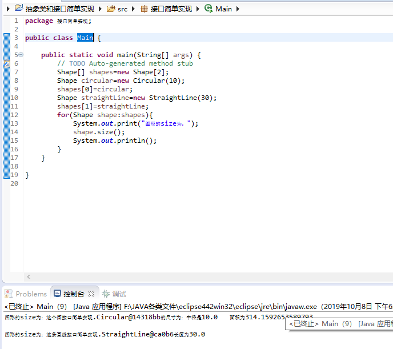Click Shape[2] array creation on line 7
Viewport: 393px width, 349px height.
click(149, 72)
